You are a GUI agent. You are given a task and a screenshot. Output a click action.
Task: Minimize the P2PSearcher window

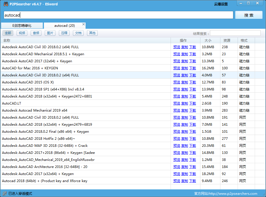241,3
